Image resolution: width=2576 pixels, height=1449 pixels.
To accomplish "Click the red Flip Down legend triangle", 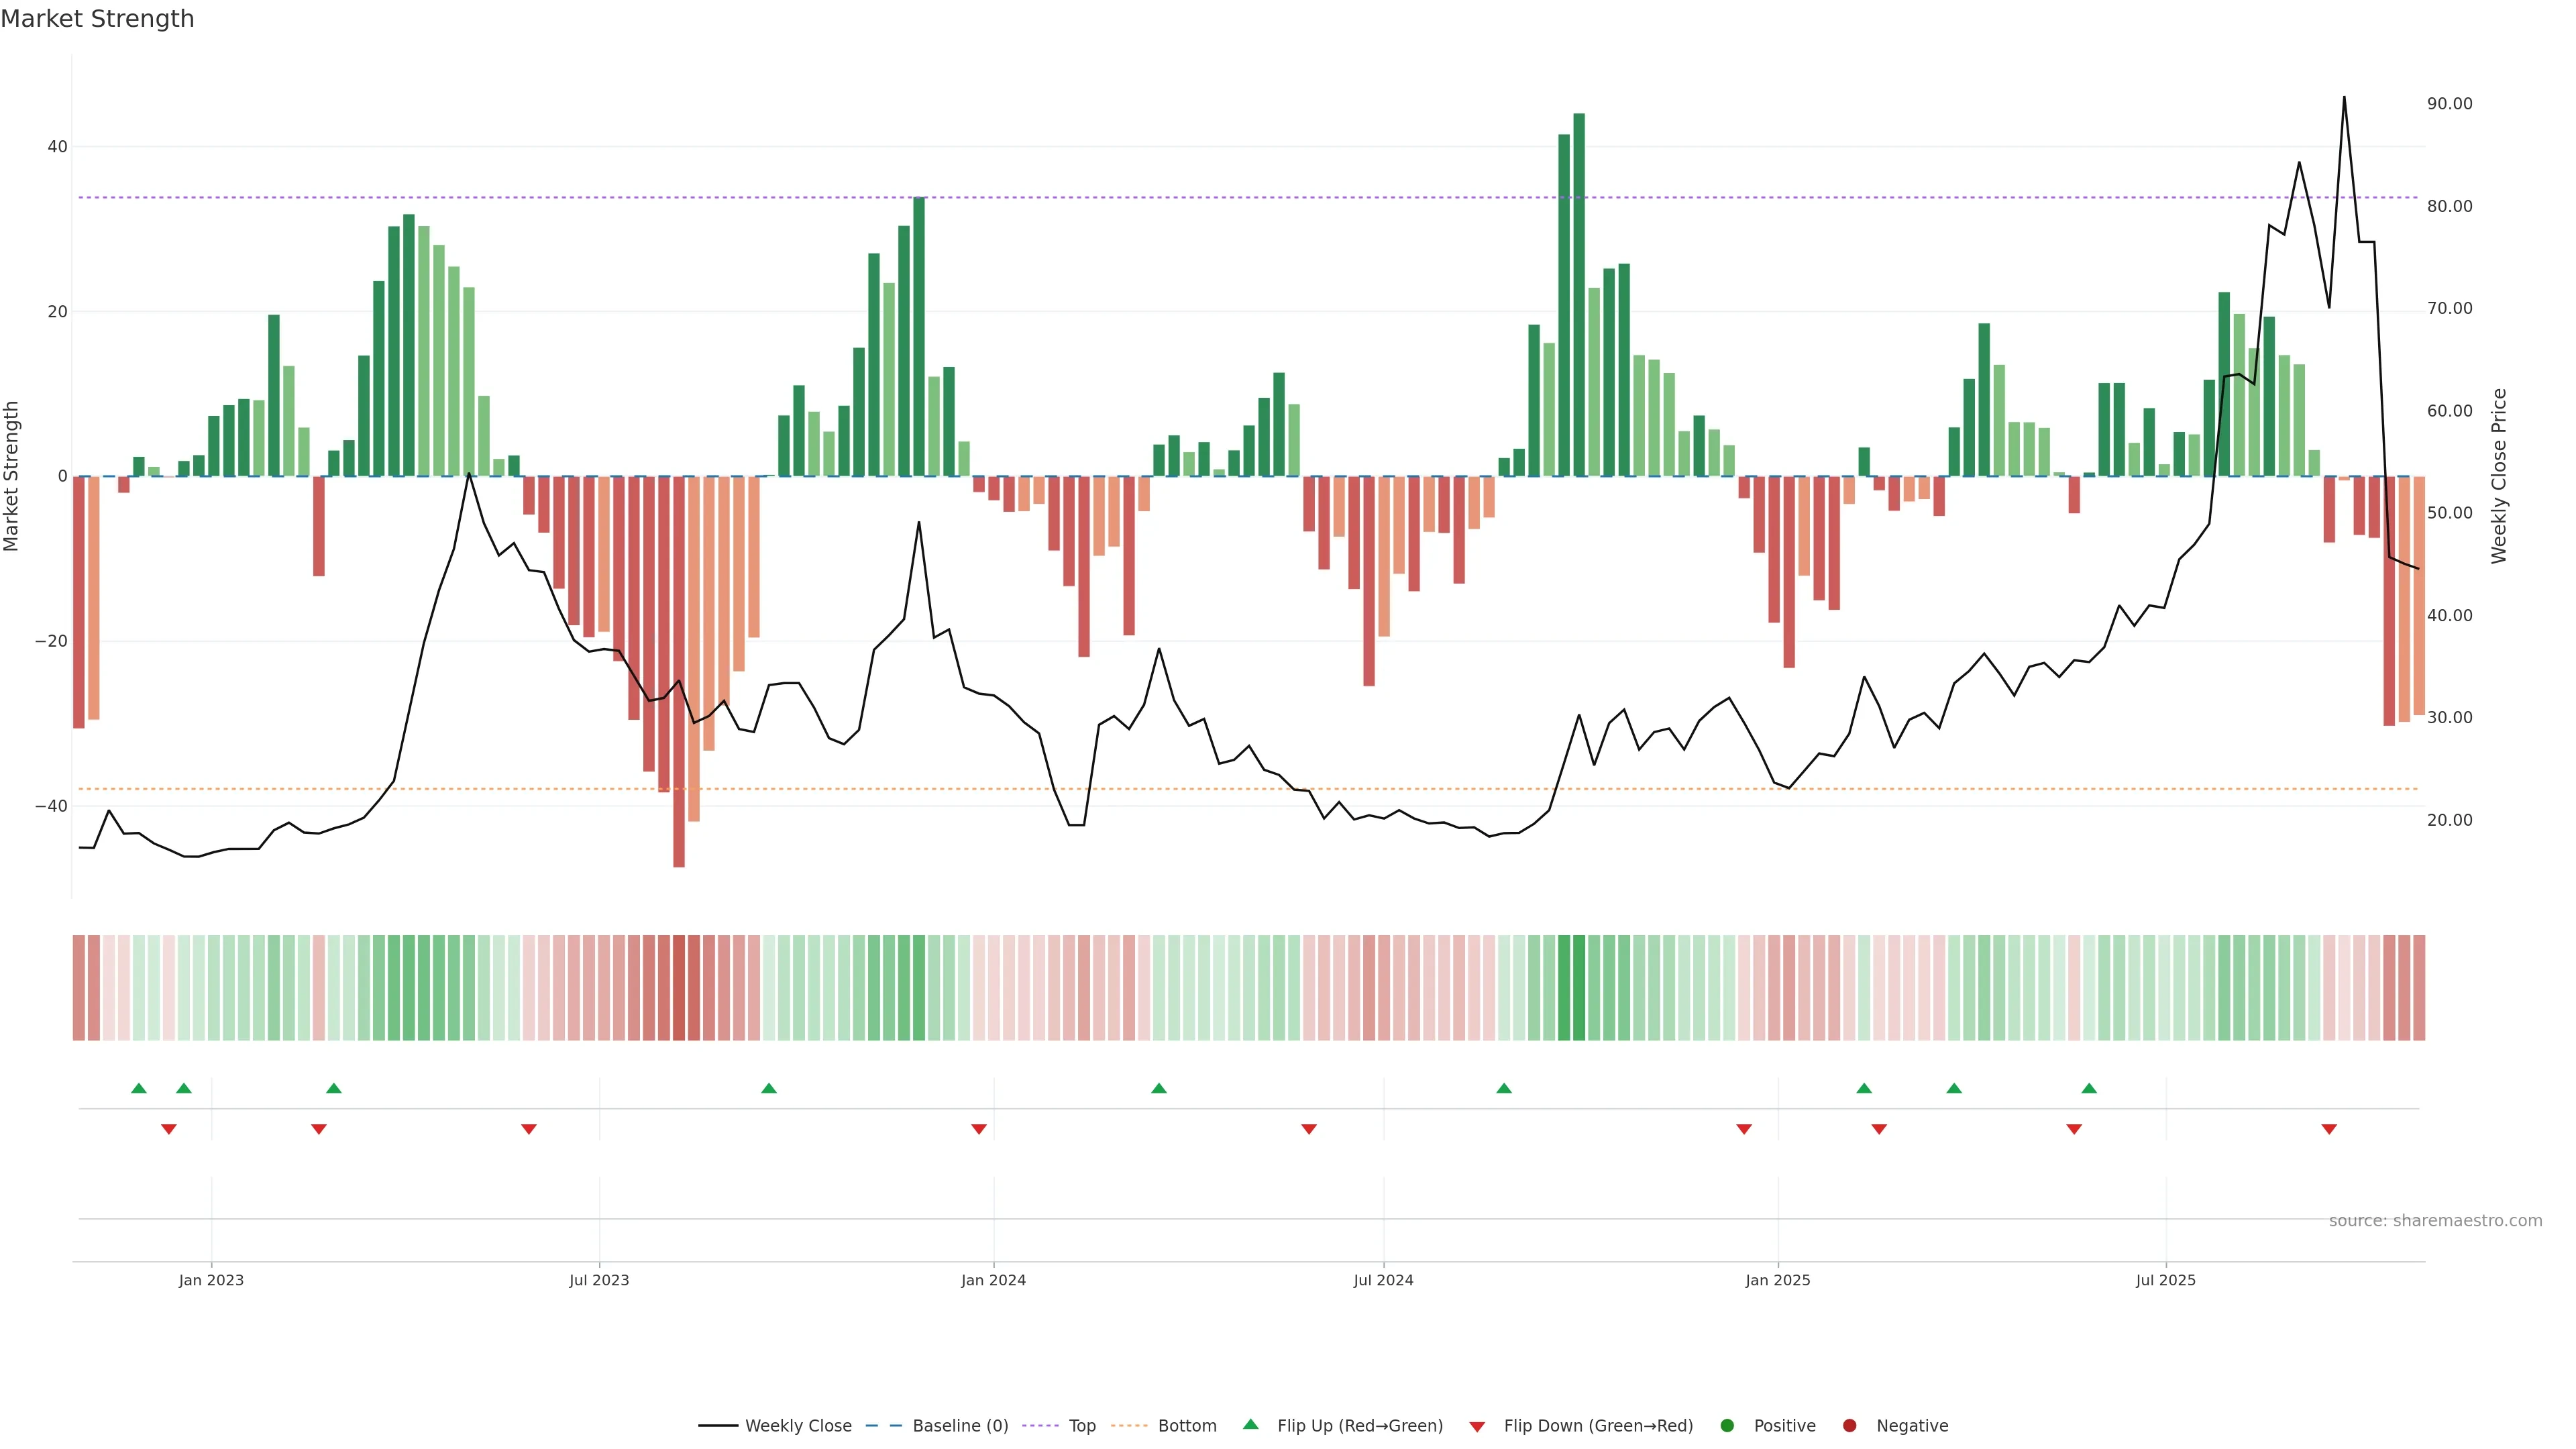I will [x=1477, y=1427].
